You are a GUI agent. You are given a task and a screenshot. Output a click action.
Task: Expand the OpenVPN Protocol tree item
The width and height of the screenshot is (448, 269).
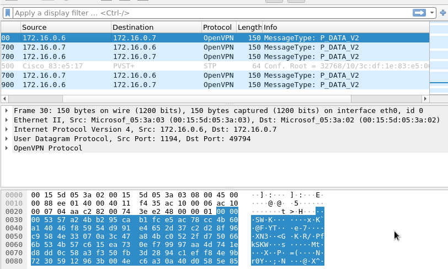[x=7, y=148]
